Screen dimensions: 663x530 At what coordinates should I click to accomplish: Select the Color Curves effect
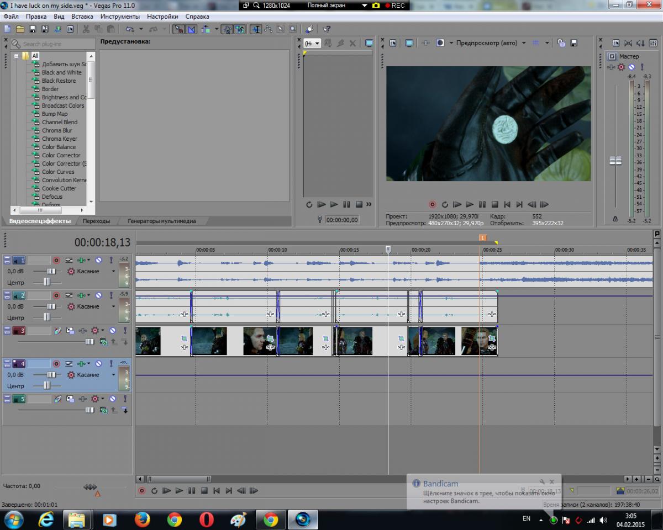[58, 172]
